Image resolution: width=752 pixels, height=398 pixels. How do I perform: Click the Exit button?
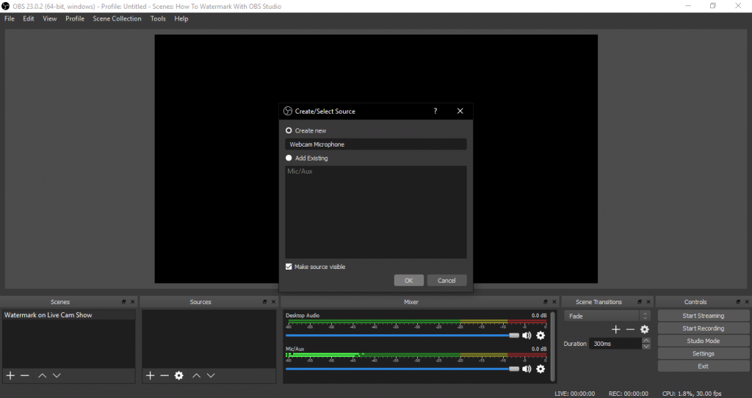click(x=703, y=366)
